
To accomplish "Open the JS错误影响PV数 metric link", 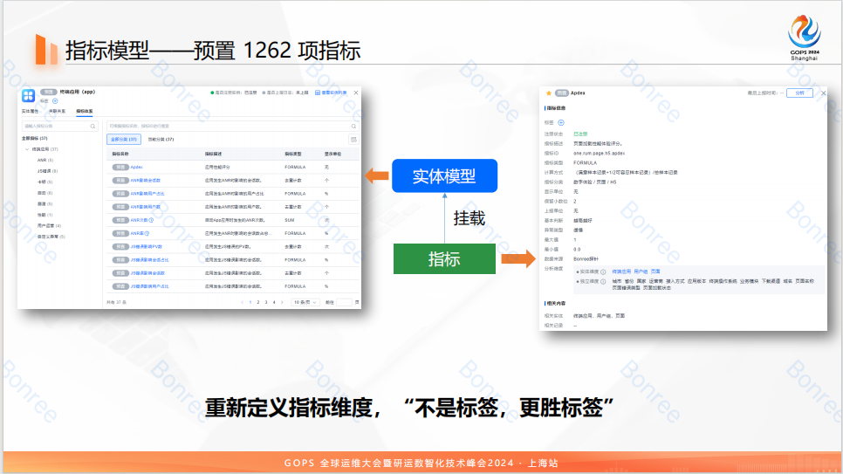I will pyautogui.click(x=147, y=246).
